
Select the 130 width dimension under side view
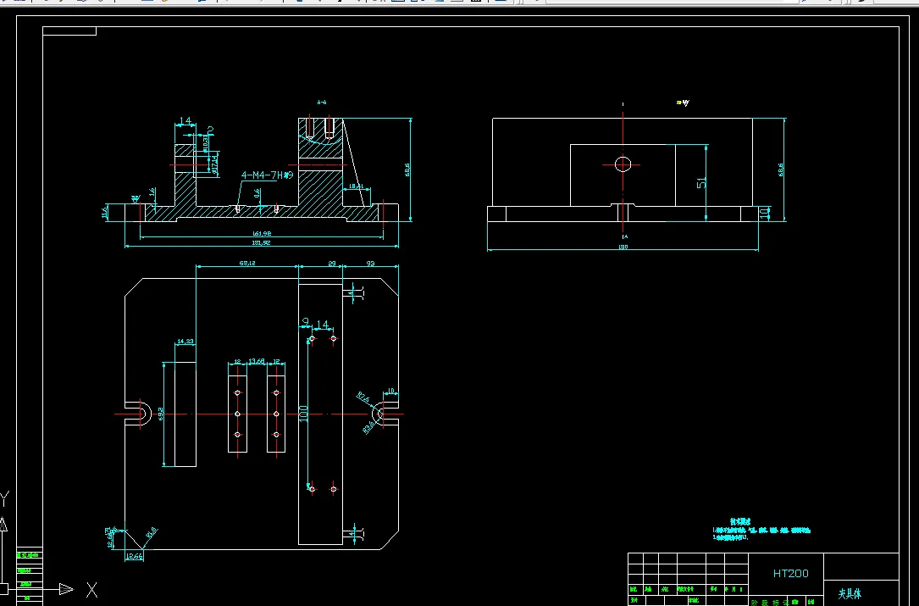click(623, 247)
